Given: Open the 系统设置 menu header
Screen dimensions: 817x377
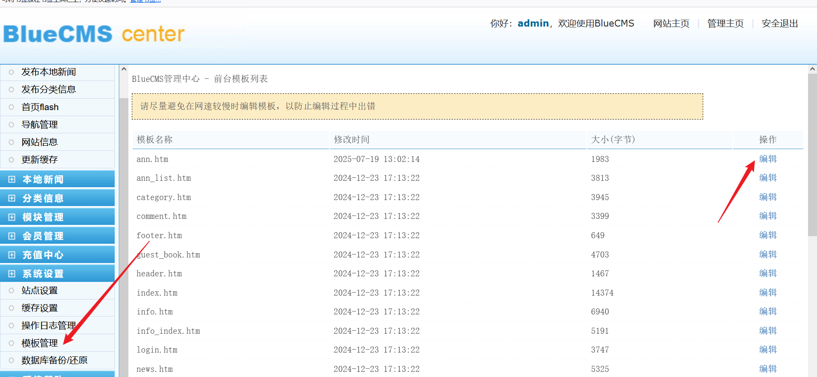Looking at the screenshot, I should (57, 273).
